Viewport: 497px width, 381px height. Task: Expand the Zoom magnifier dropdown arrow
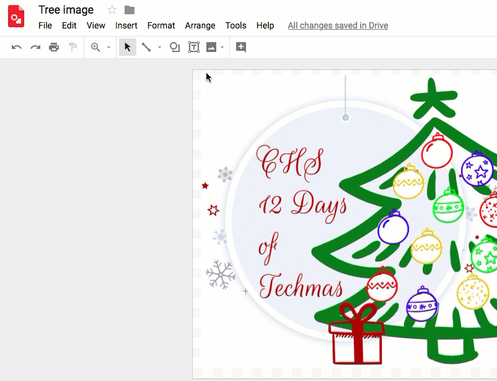[108, 48]
